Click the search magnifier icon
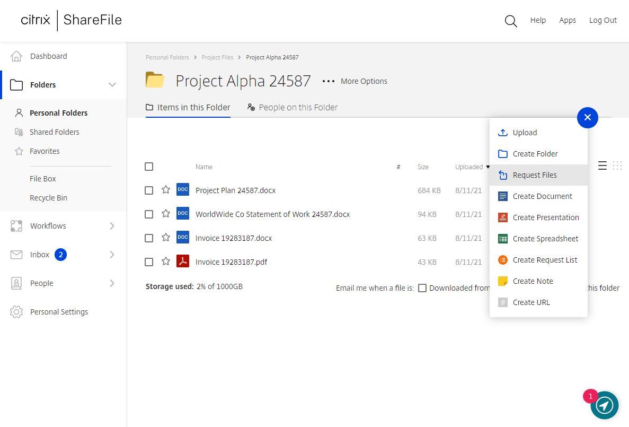This screenshot has width=629, height=427. [x=511, y=21]
